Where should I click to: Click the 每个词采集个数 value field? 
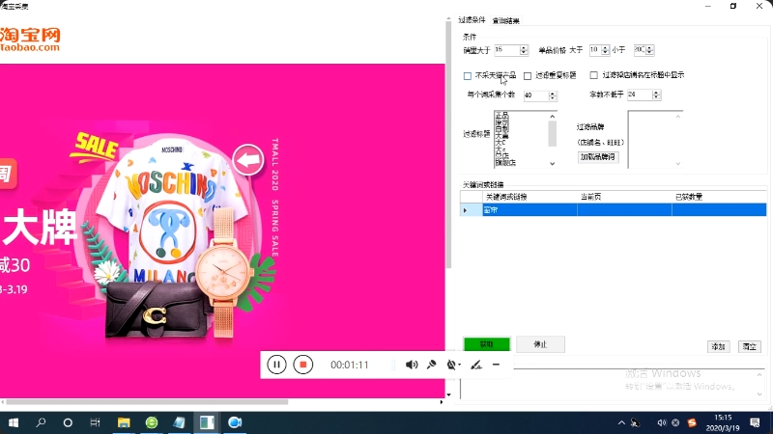536,95
